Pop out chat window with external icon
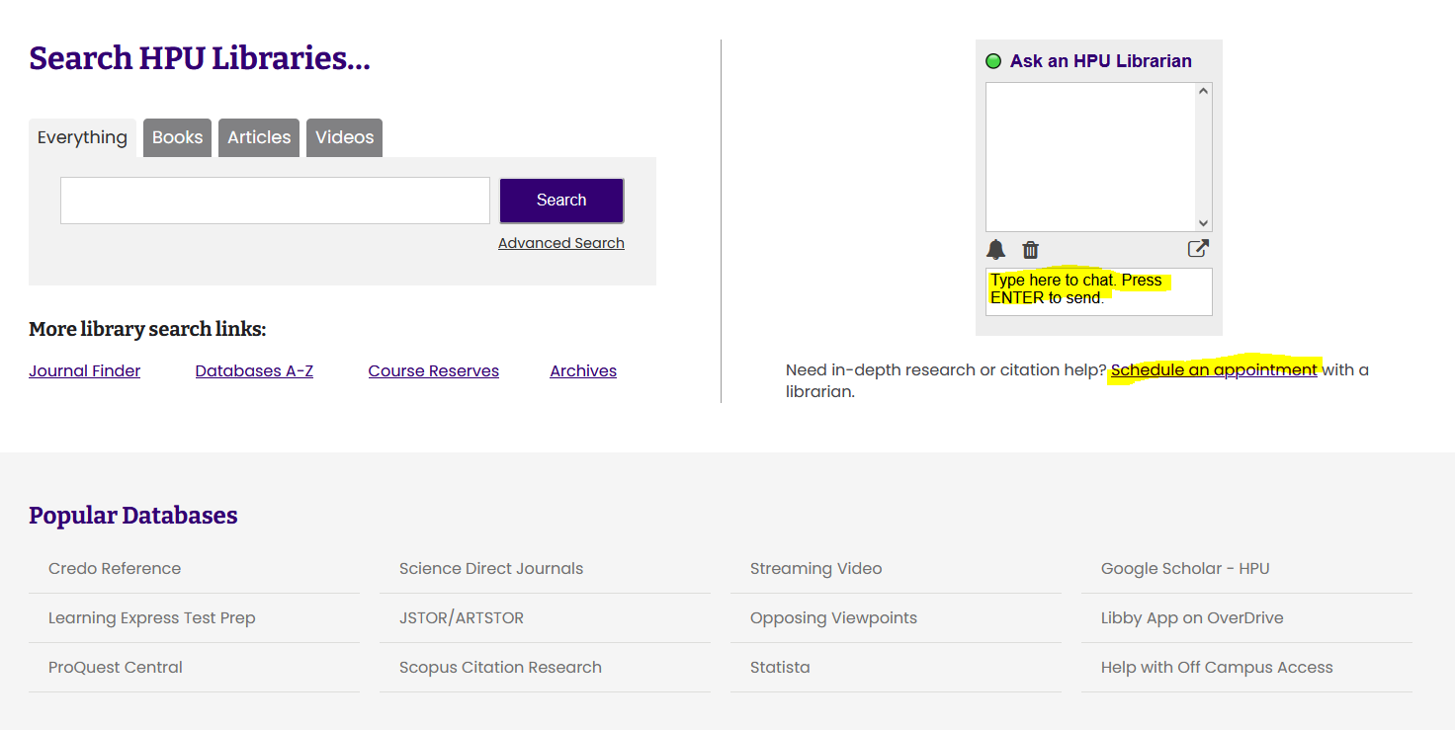This screenshot has width=1455, height=730. coord(1198,249)
